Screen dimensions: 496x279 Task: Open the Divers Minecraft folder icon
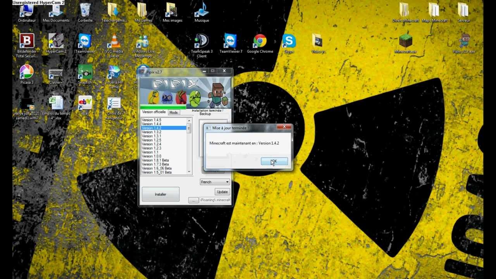(x=405, y=12)
